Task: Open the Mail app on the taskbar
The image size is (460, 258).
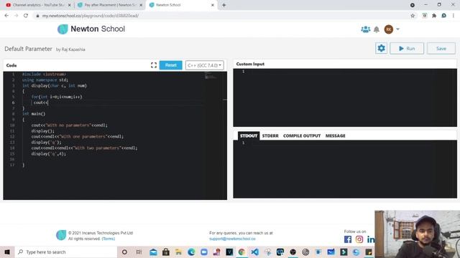Action: point(153,252)
